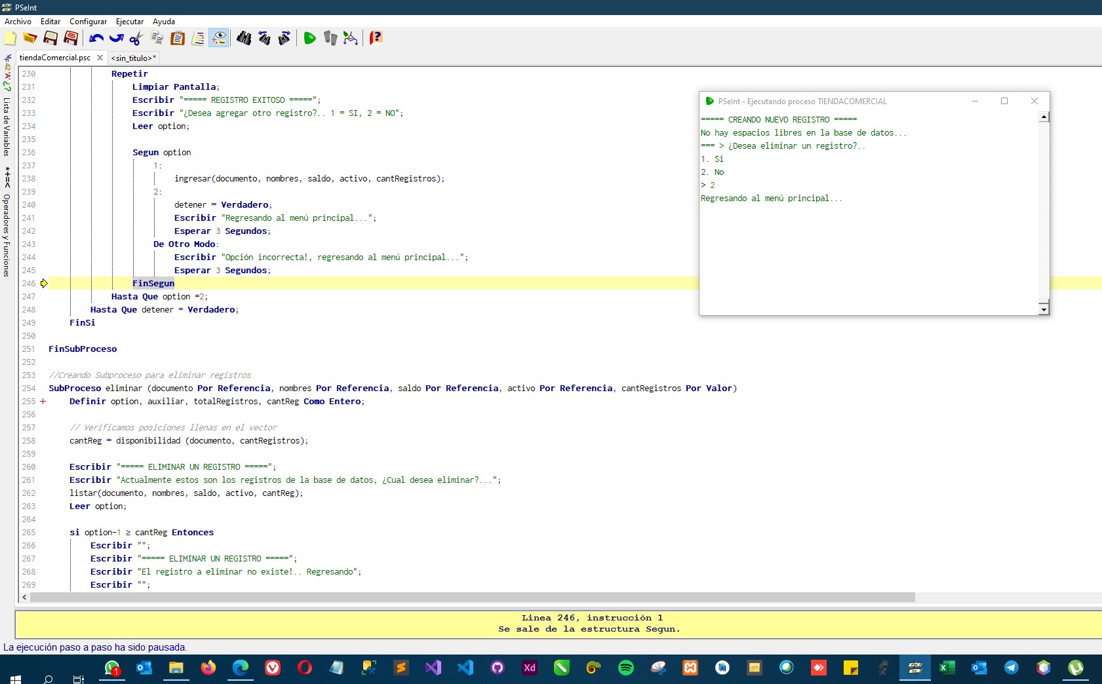This screenshot has width=1102, height=684.
Task: Open WhatsApp from the taskbar
Action: tap(112, 668)
